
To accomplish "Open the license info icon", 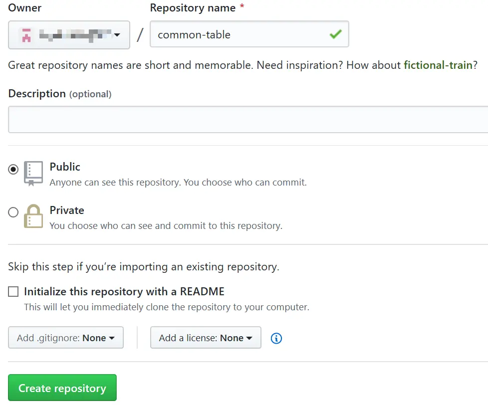I will pyautogui.click(x=276, y=338).
